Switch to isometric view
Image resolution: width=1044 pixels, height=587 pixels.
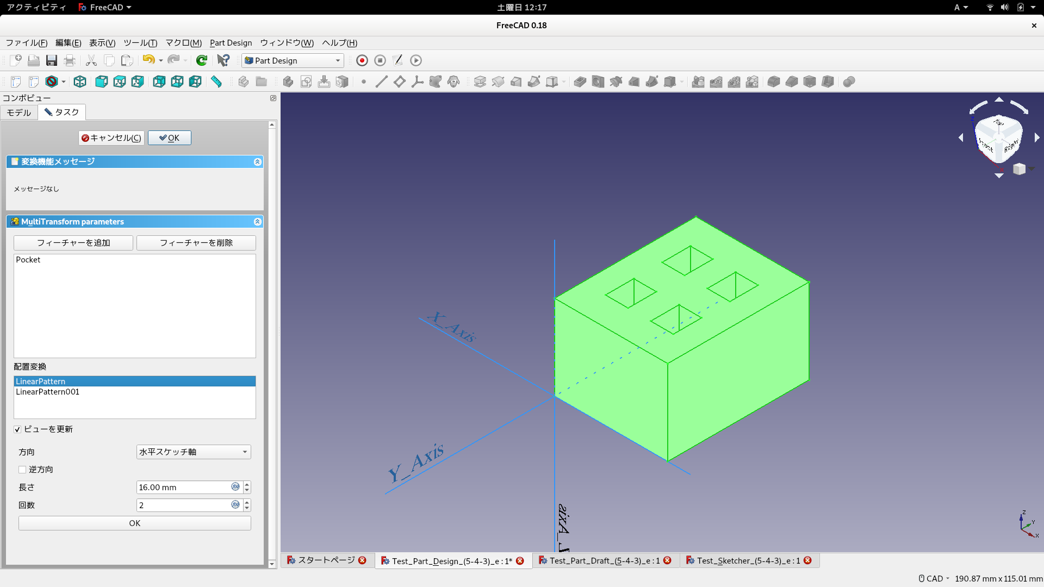coord(80,82)
